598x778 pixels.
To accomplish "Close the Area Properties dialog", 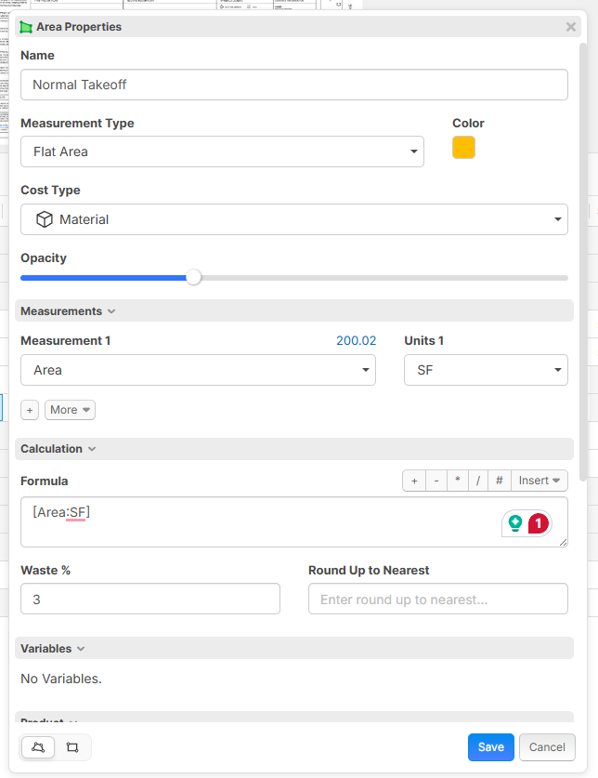I will pyautogui.click(x=571, y=27).
